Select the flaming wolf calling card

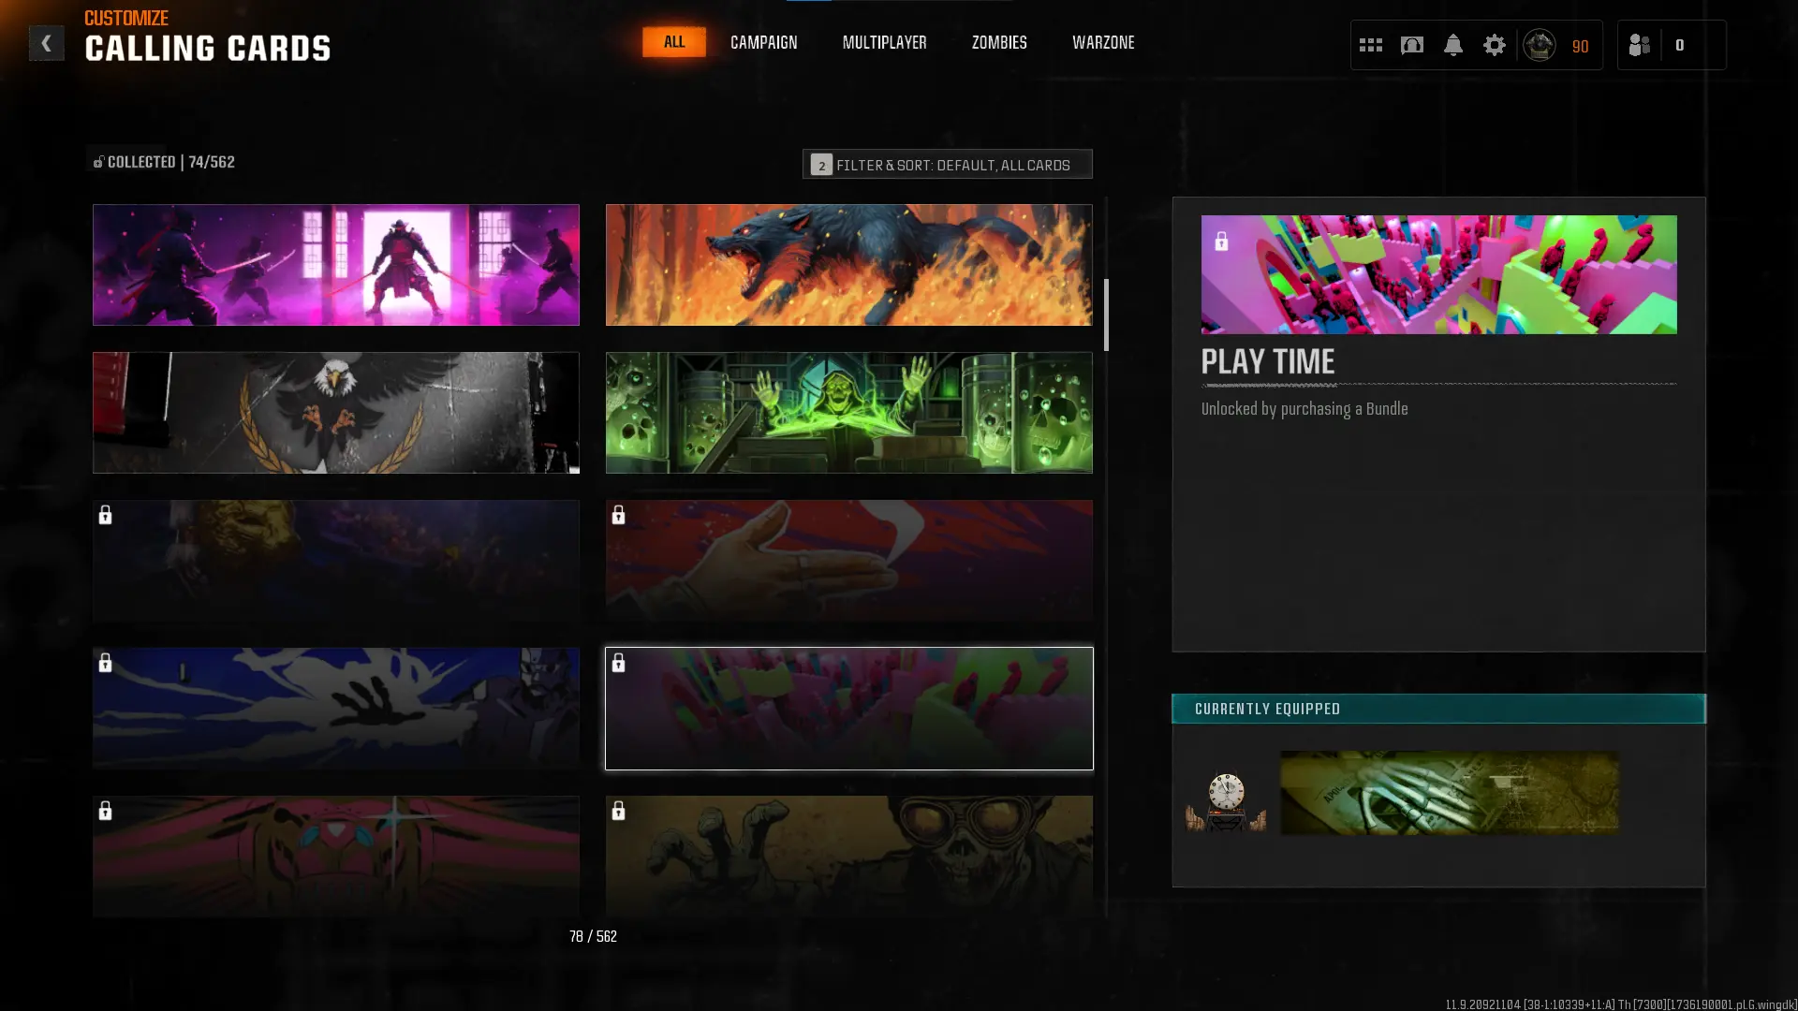pyautogui.click(x=848, y=265)
